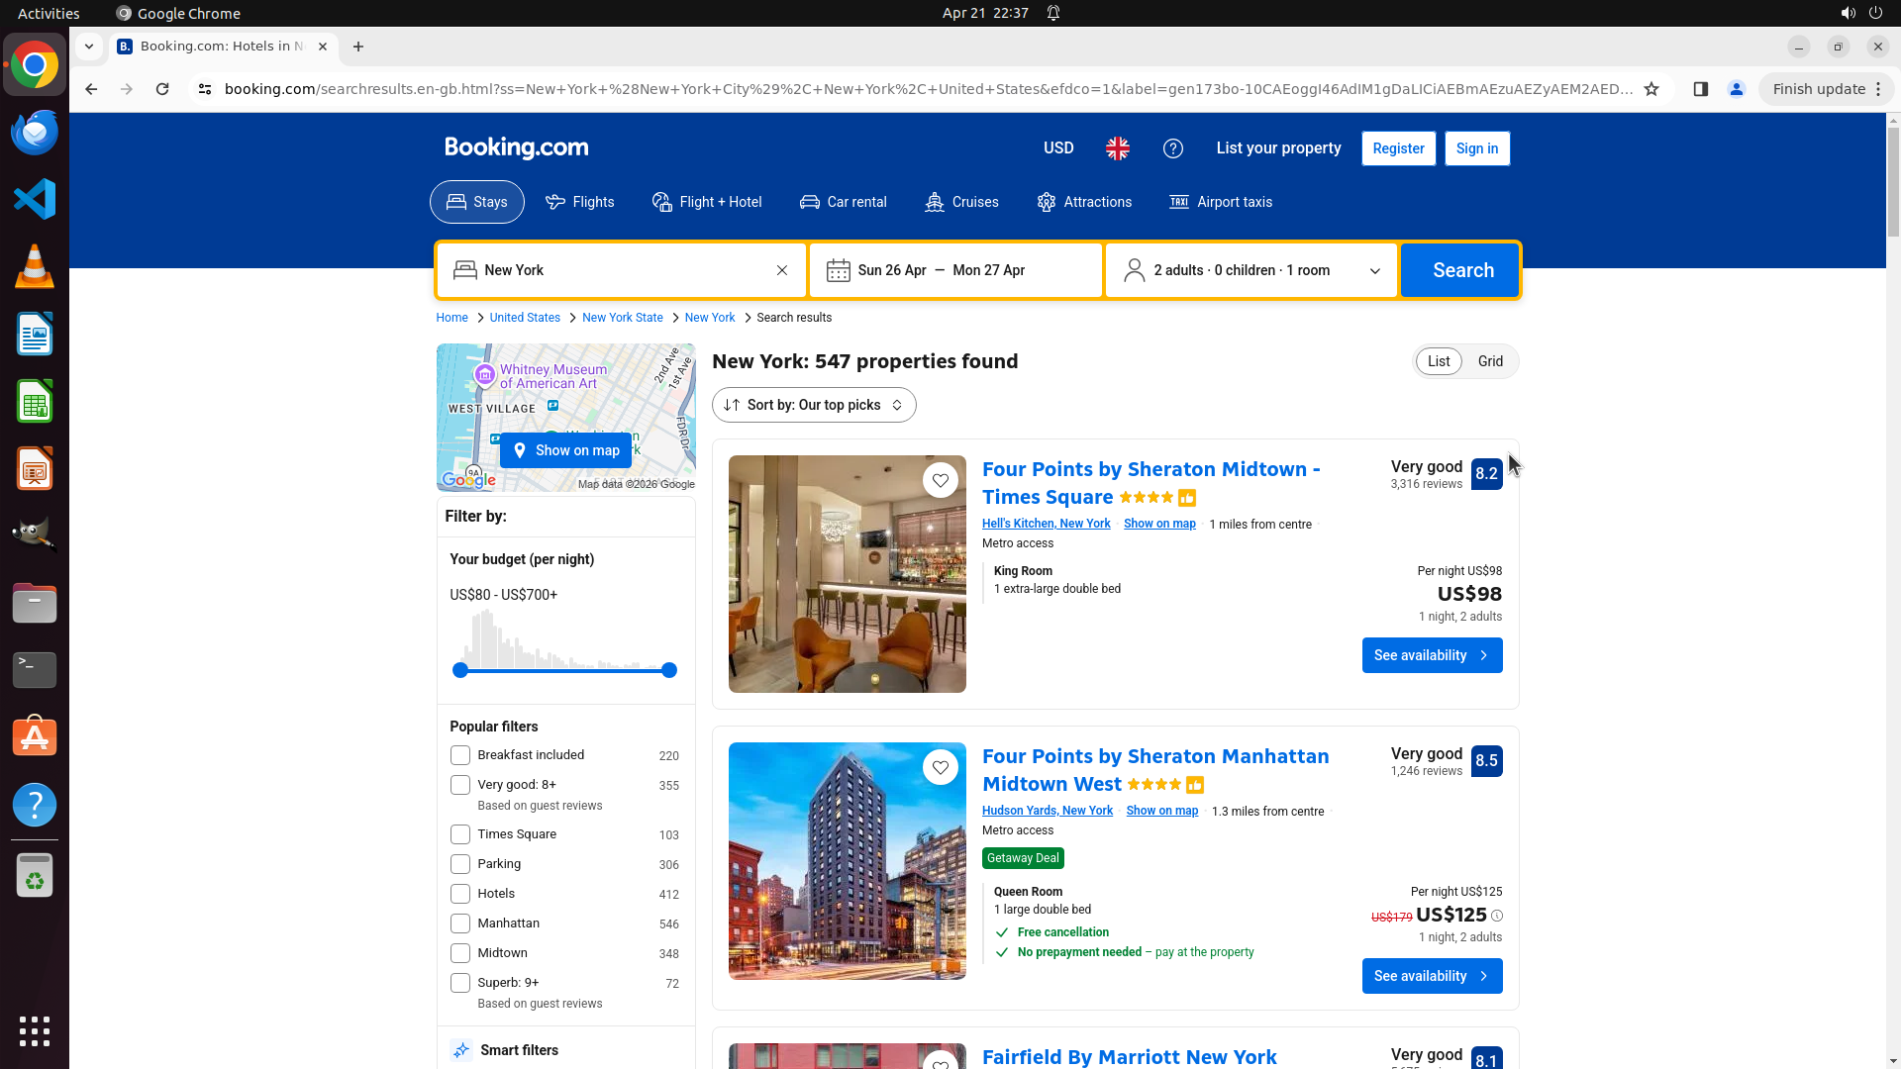This screenshot has height=1069, width=1901.
Task: Click the right budget slider handle
Action: click(x=669, y=670)
